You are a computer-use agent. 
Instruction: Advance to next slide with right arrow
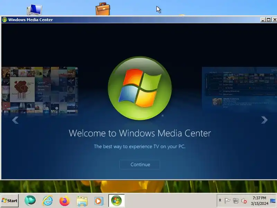pyautogui.click(x=264, y=120)
